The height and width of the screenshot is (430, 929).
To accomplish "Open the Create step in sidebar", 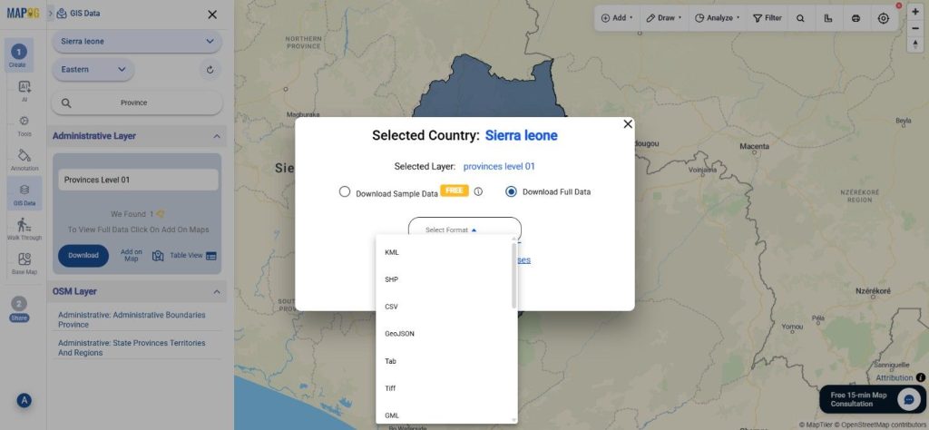I will coord(18,55).
